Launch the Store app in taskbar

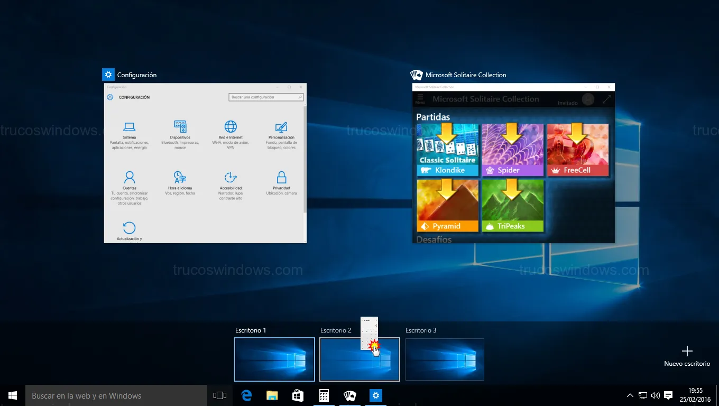click(298, 395)
